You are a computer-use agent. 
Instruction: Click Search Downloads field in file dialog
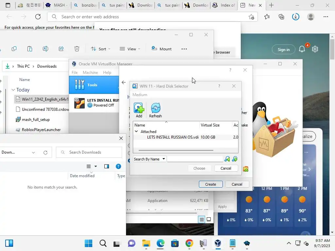(89, 152)
